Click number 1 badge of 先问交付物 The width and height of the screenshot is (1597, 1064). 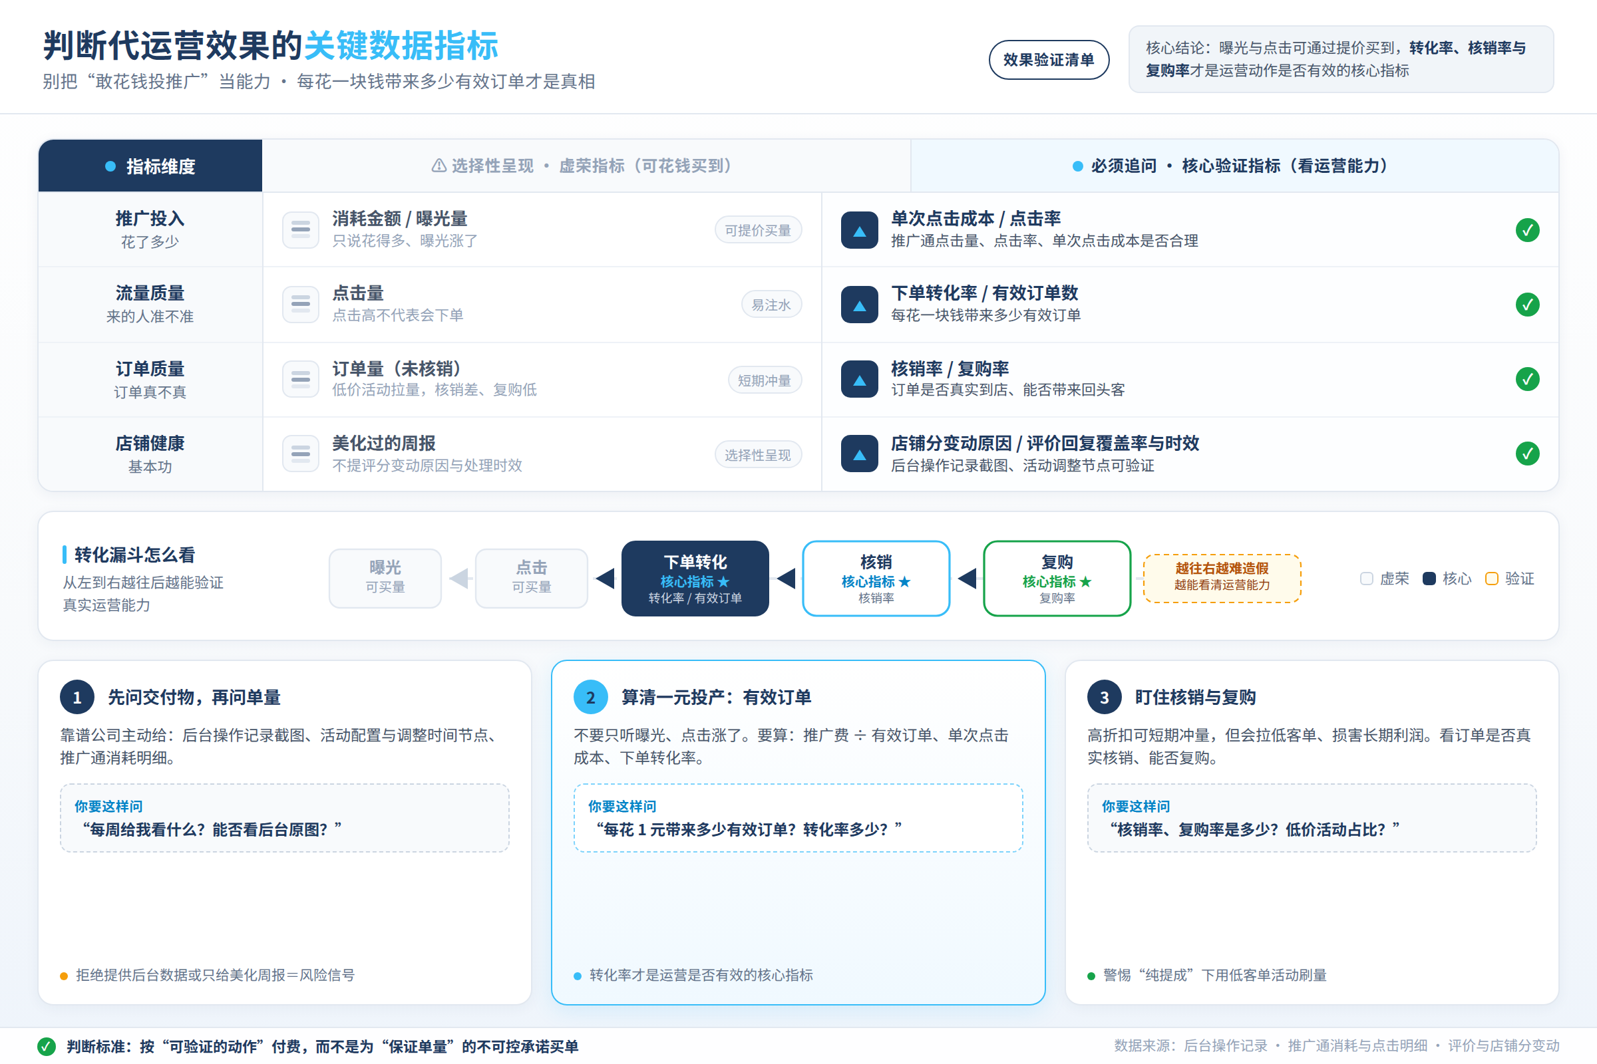coord(77,697)
